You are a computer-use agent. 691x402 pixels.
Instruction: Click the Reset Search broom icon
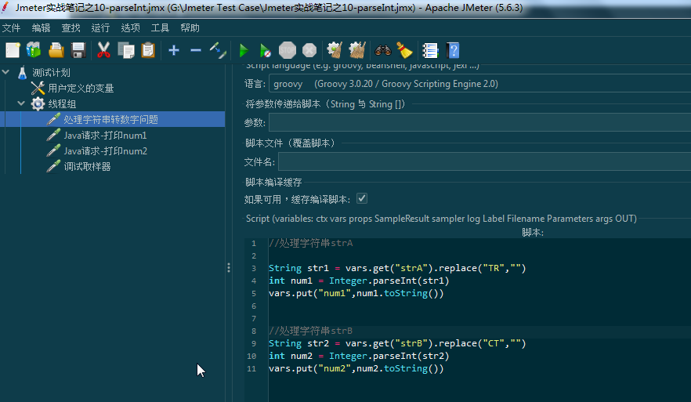(404, 50)
